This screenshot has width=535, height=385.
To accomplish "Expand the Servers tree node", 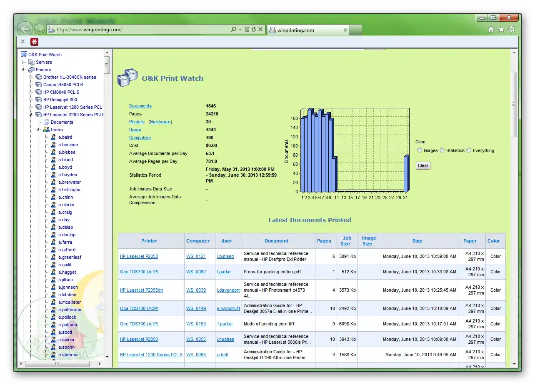I will click(x=24, y=62).
